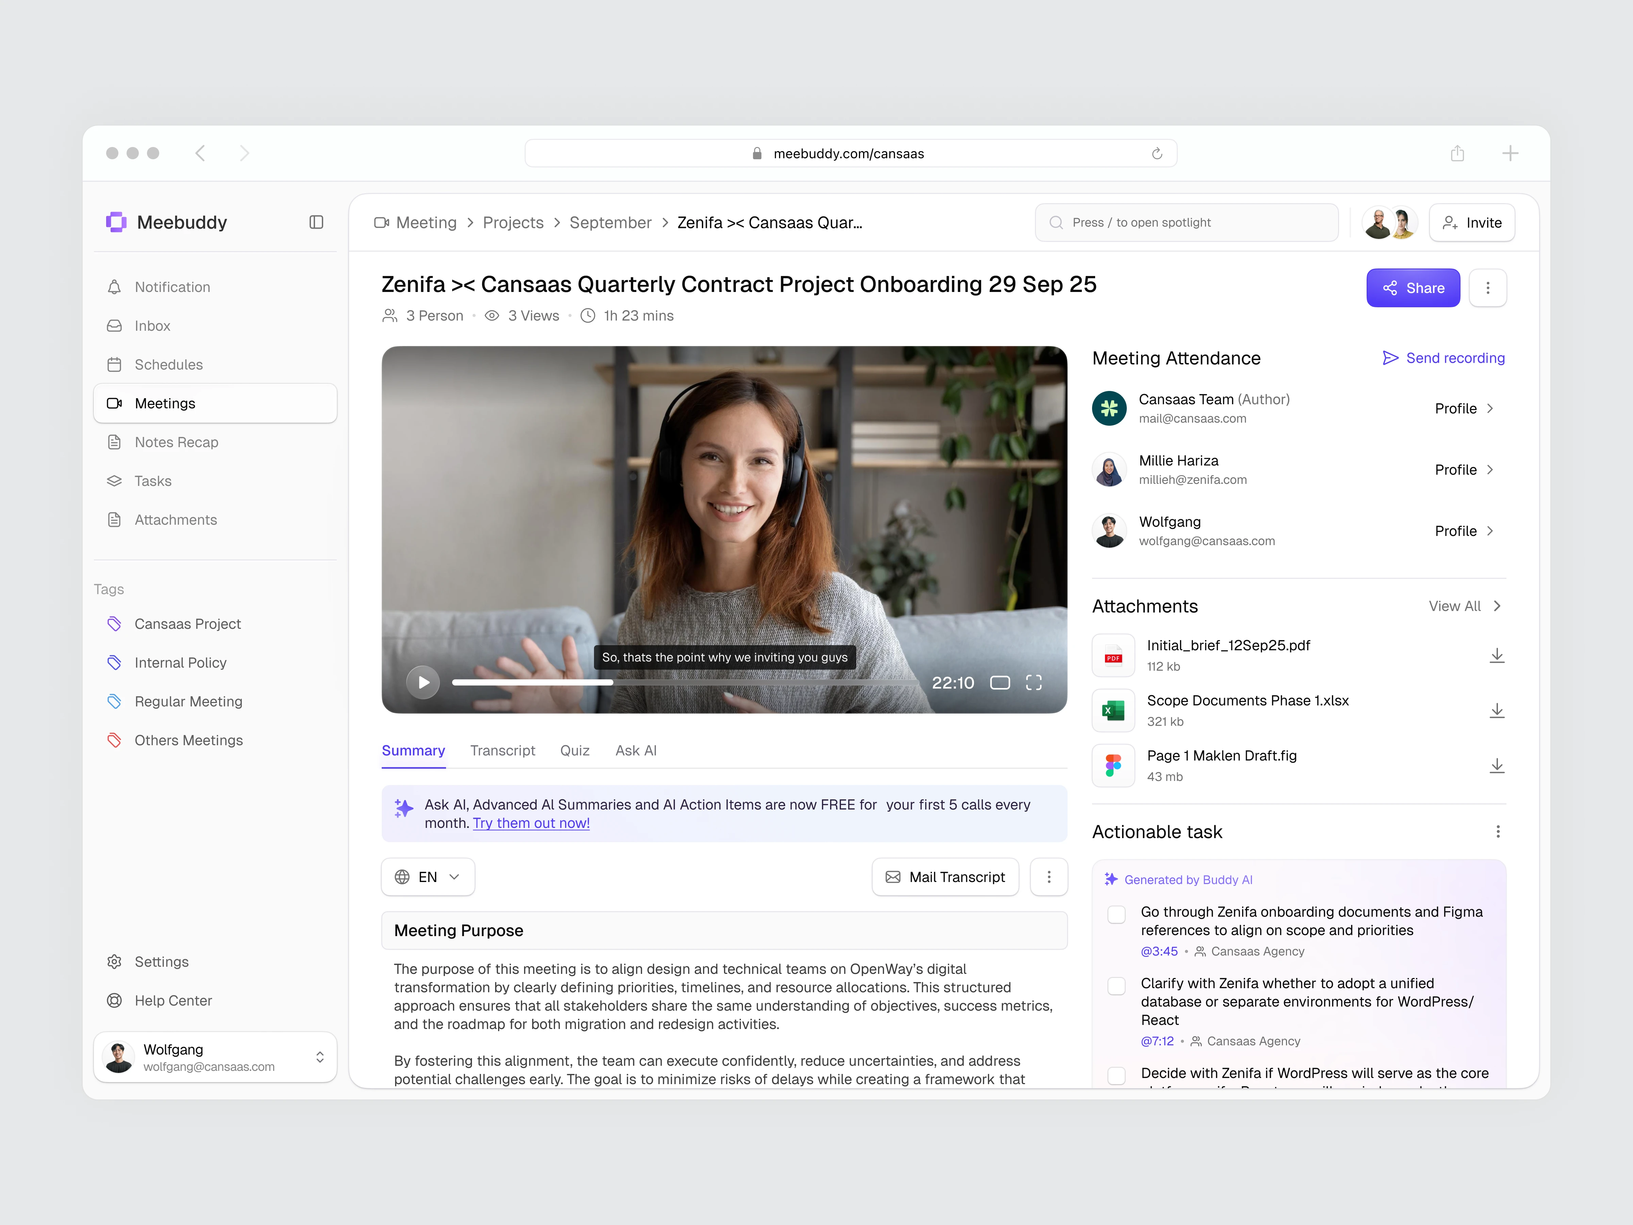Expand Wolfgang account switcher in sidebar
This screenshot has height=1225, width=1633.
click(320, 1057)
